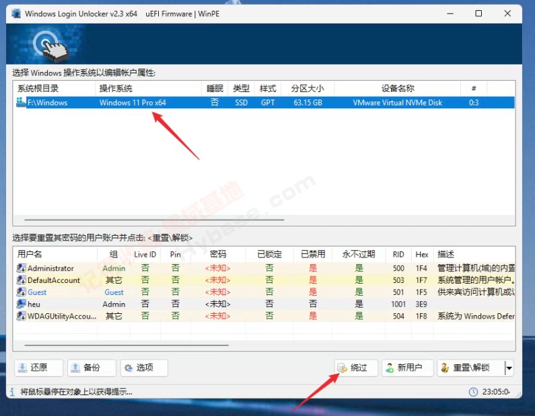Click the Live ID column header

coord(145,255)
